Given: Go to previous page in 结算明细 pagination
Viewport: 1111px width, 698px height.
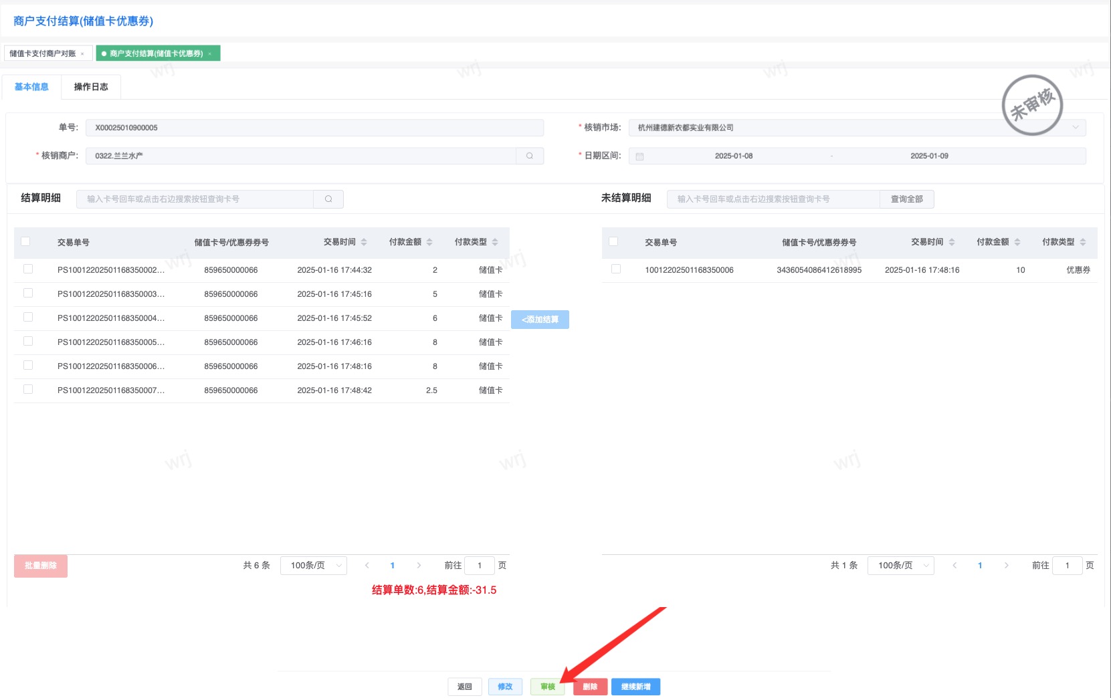Looking at the screenshot, I should coord(367,566).
